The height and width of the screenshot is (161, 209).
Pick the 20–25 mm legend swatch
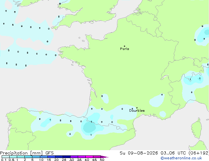coord(59,157)
